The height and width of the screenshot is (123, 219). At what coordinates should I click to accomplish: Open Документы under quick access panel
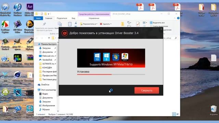(48, 52)
